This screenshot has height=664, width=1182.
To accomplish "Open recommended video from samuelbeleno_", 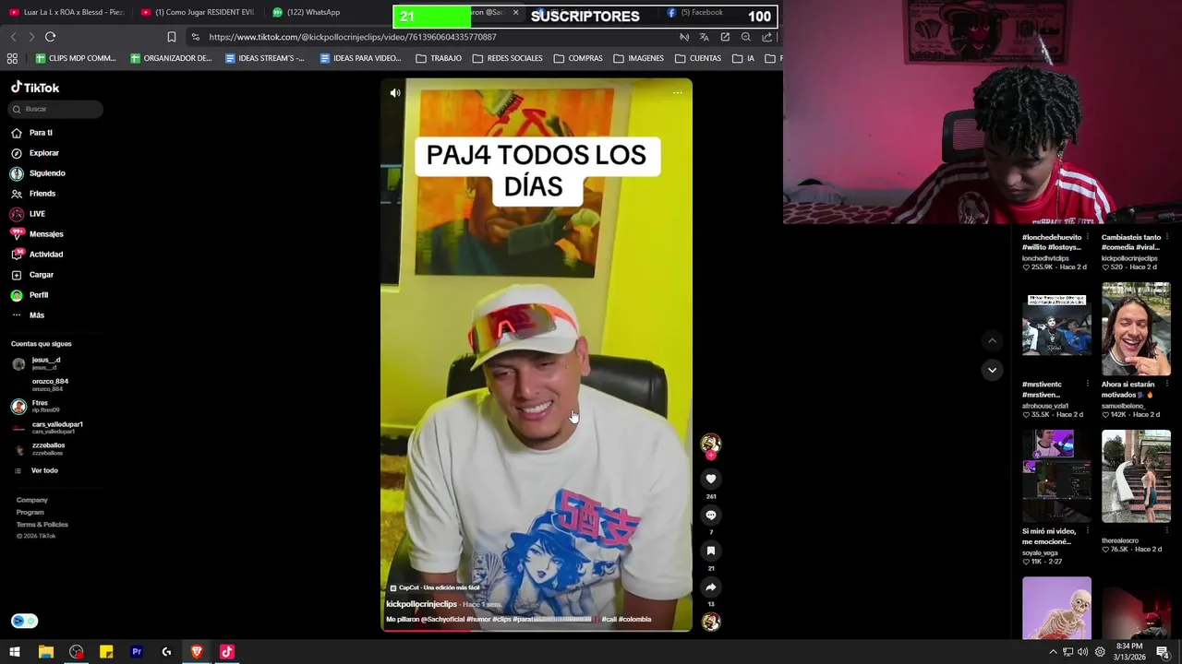I will [1136, 329].
